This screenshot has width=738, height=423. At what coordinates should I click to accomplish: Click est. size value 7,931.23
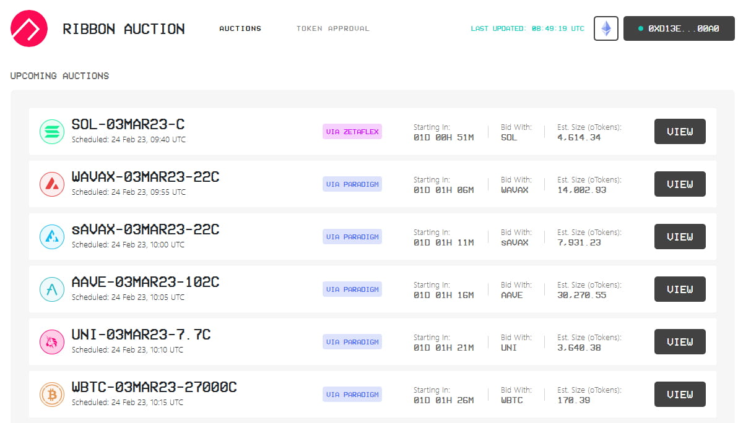coord(579,243)
